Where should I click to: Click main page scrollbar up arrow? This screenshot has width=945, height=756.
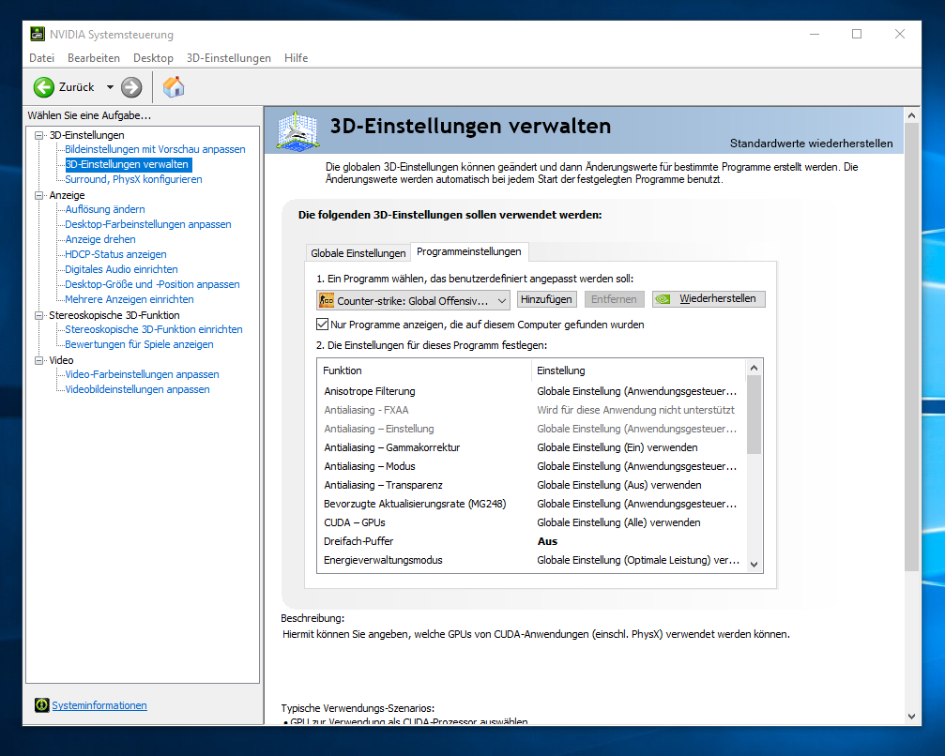point(911,115)
